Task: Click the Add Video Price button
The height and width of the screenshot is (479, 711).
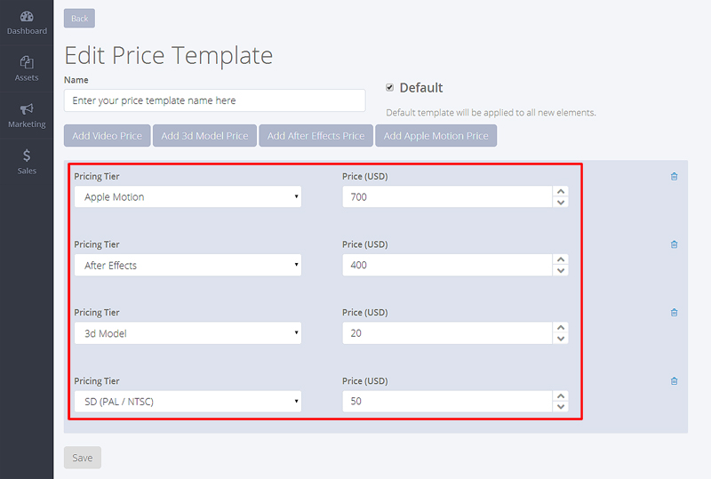Action: 107,136
